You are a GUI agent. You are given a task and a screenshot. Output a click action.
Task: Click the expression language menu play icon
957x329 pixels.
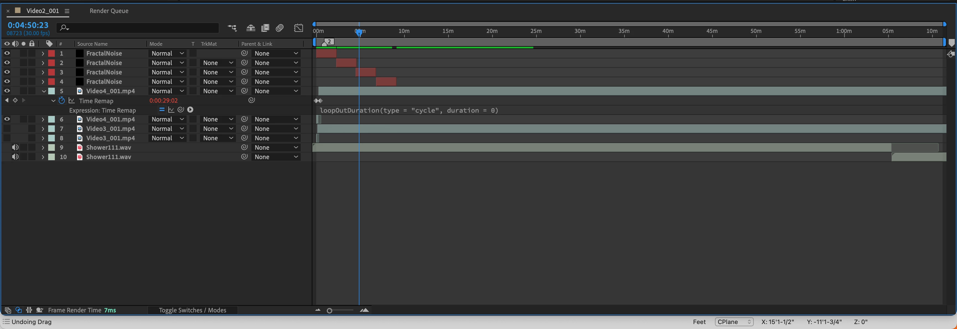click(190, 110)
